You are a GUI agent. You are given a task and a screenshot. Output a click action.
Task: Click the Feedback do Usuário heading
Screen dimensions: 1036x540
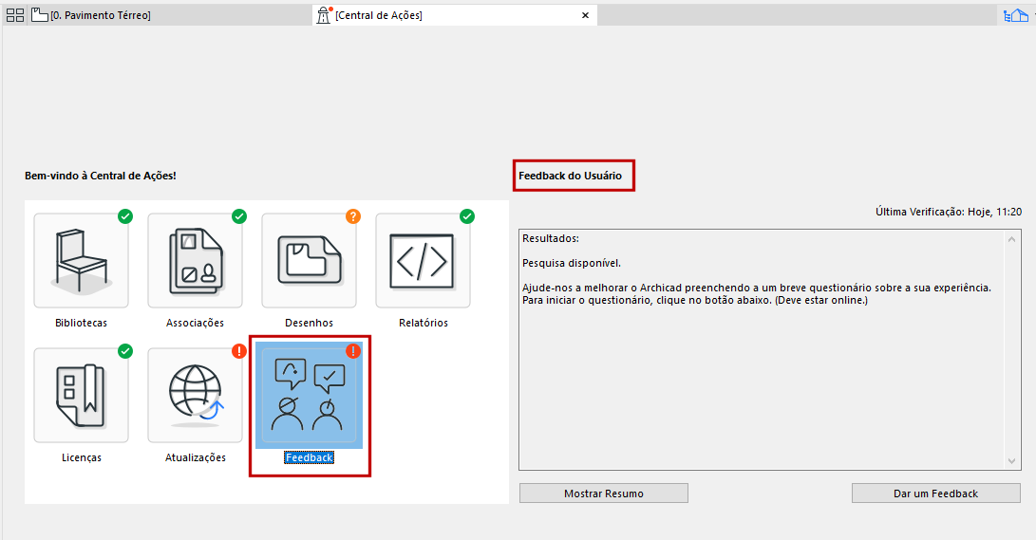click(x=570, y=176)
